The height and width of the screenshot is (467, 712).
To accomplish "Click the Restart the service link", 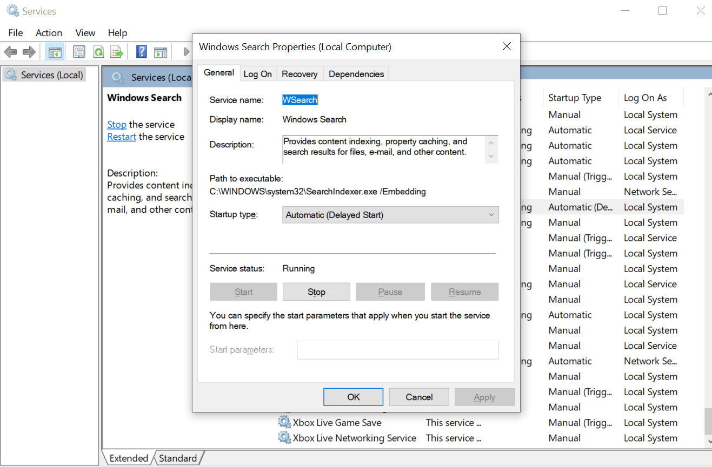I will (122, 137).
